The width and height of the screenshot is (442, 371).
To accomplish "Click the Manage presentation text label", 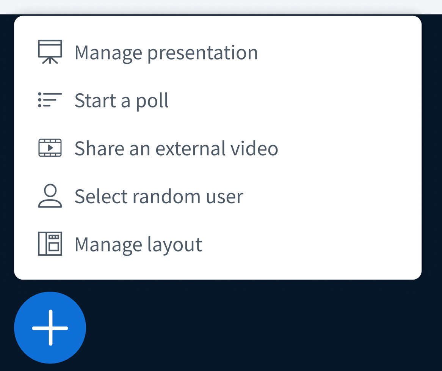I will click(166, 52).
